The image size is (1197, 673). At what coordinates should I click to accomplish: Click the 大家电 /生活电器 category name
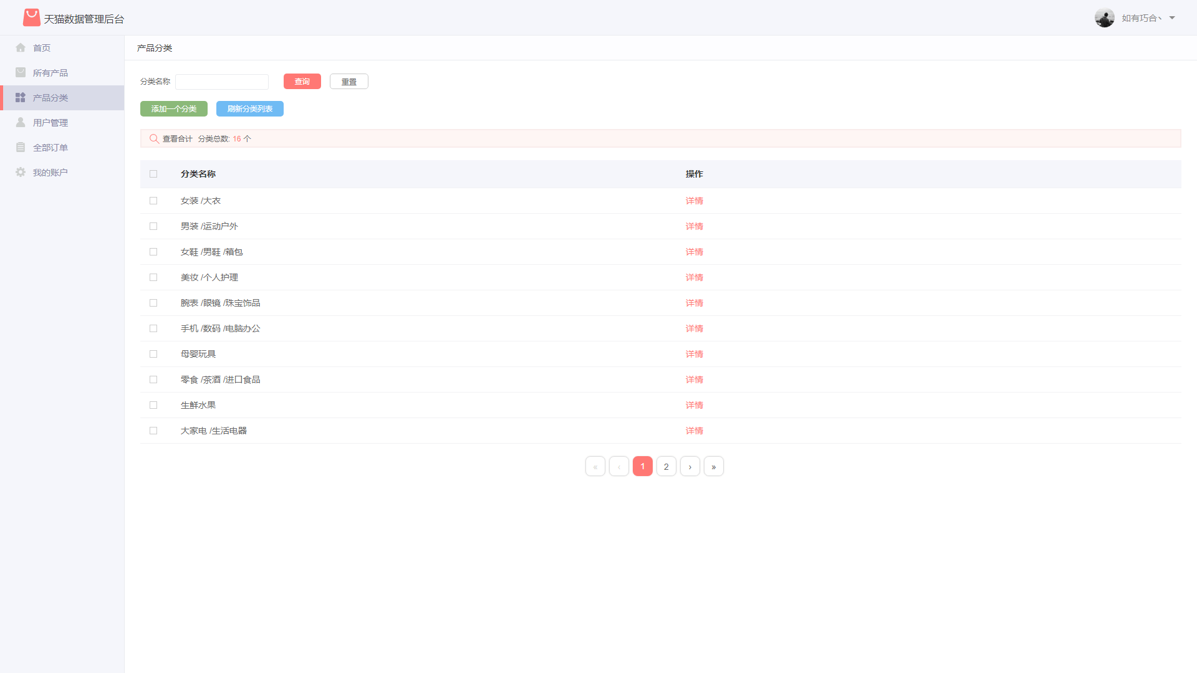[214, 431]
